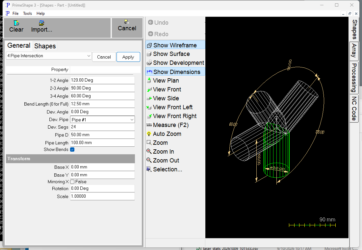Open the Import shapes icon
This screenshot has height=250, width=362.
[x=41, y=23]
